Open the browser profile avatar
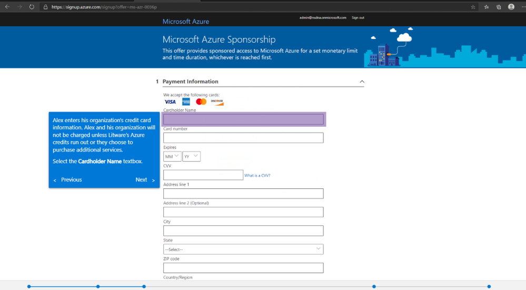This screenshot has height=290, width=526. [511, 7]
